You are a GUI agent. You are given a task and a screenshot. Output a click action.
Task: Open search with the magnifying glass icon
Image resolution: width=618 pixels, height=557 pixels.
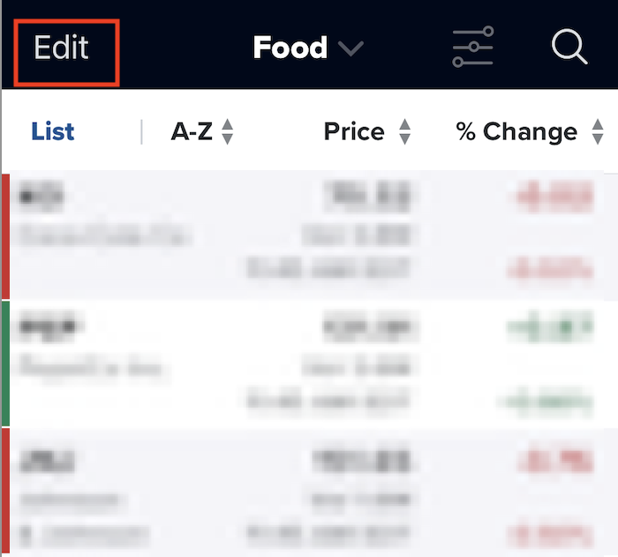569,47
